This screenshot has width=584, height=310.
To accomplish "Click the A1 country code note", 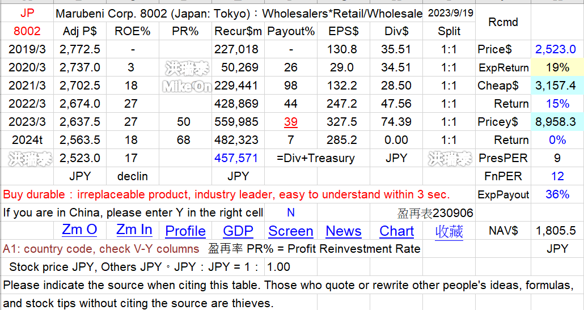I will point(101,249).
